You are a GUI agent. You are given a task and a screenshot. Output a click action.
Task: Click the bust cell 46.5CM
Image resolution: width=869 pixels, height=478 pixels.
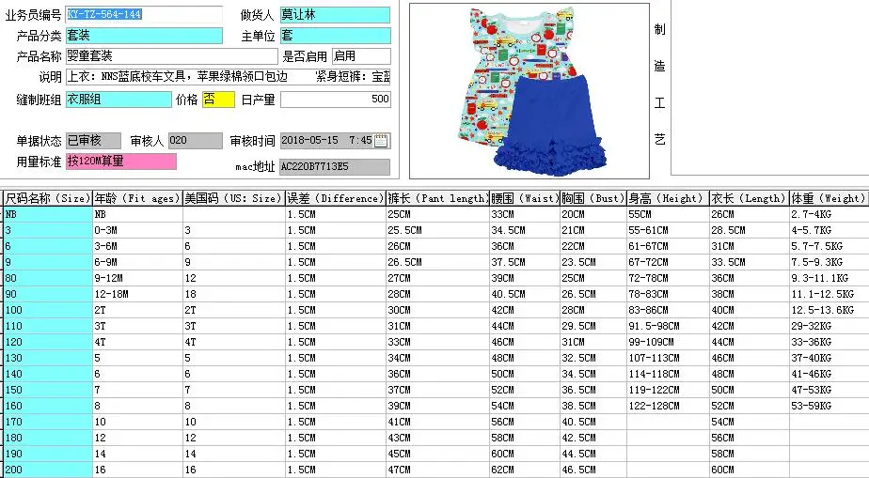point(593,470)
